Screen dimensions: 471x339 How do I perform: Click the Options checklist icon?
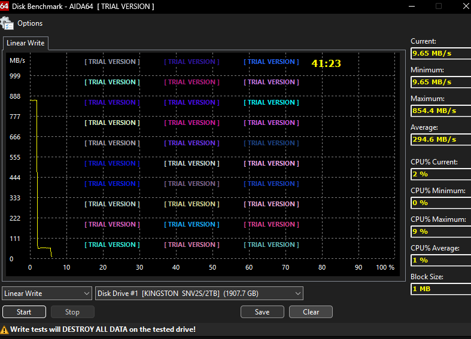point(7,23)
